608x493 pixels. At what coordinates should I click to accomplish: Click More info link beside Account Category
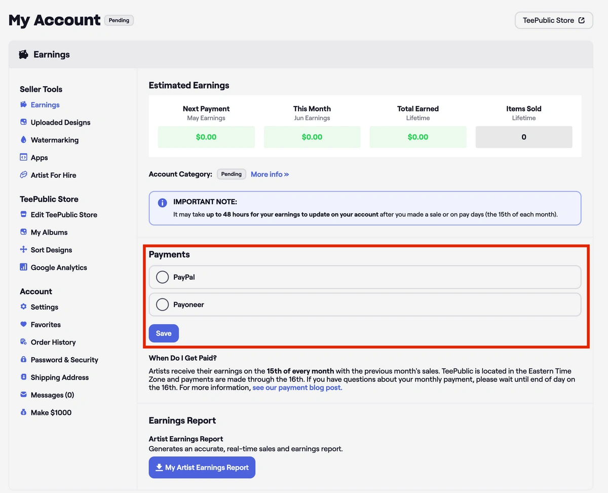pyautogui.click(x=270, y=174)
